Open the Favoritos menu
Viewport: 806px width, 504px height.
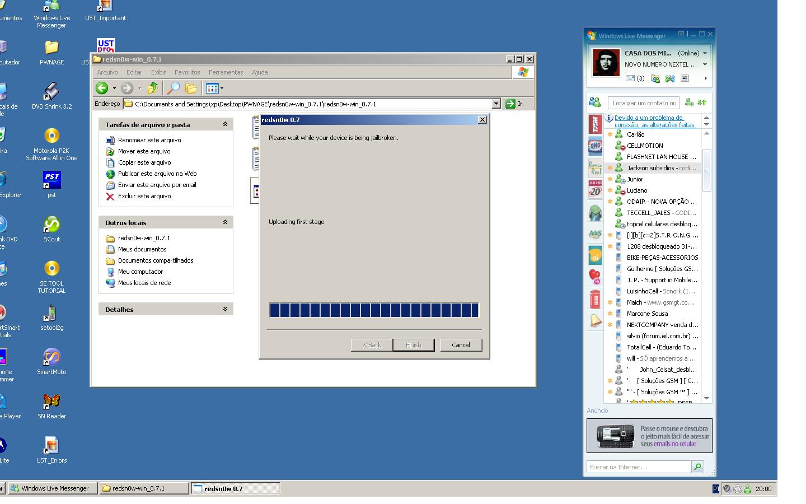pos(187,72)
